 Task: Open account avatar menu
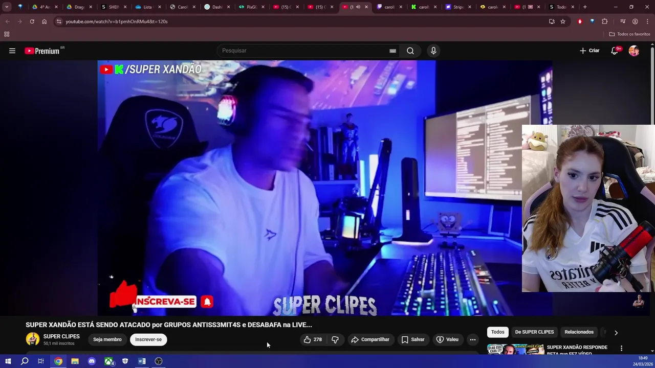[x=634, y=51]
